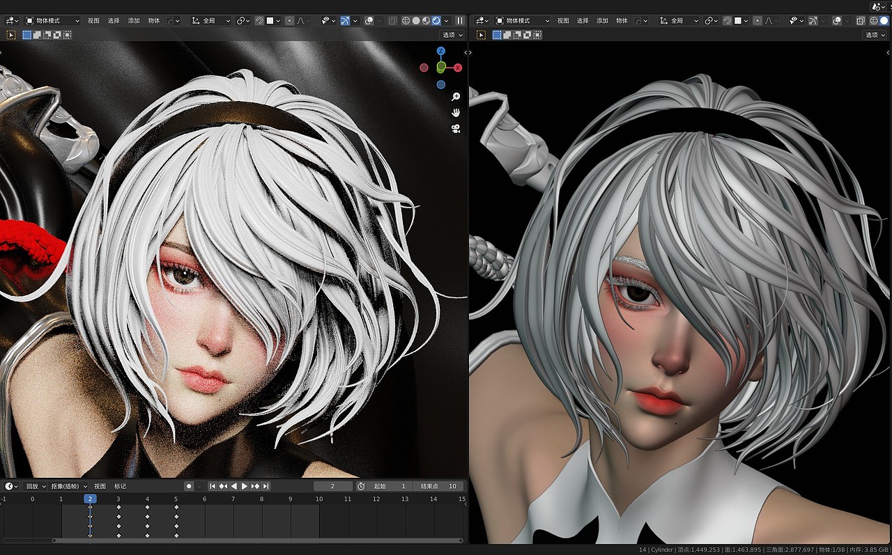Toggle snapping magnet in right viewport
The image size is (892, 555).
point(728,21)
